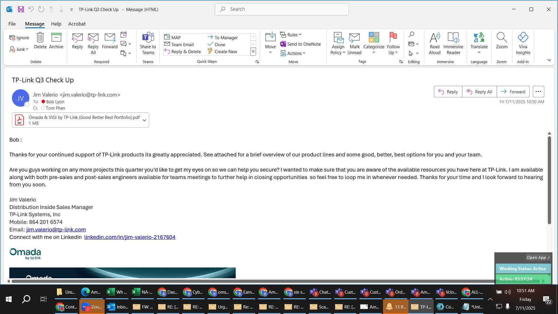558x314 pixels.
Task: Open the Categorize dropdown
Action: [374, 44]
